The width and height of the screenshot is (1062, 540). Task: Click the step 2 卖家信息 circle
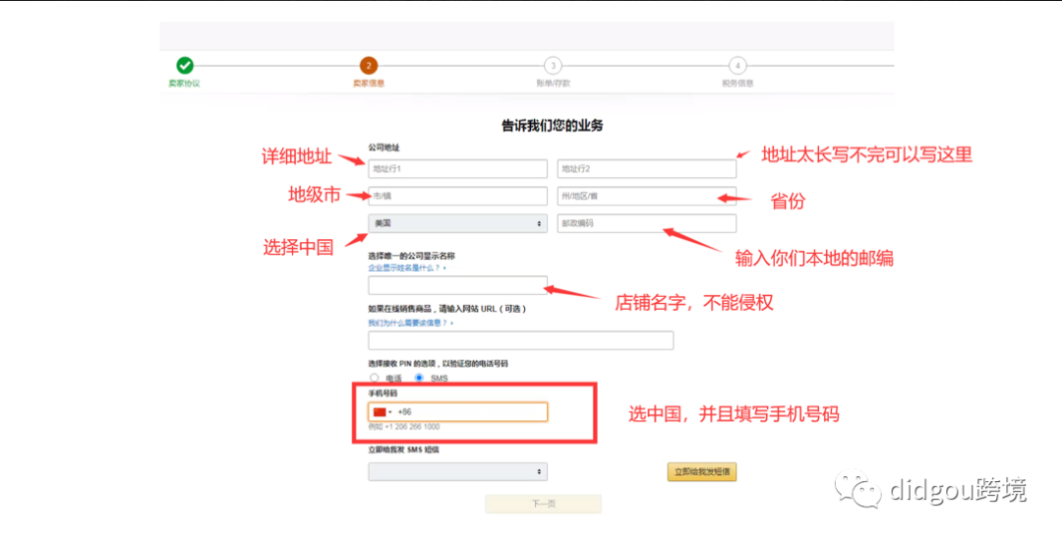pos(369,65)
